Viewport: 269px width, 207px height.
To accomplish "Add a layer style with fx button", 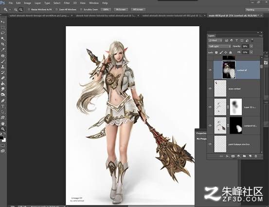I will click(227, 156).
